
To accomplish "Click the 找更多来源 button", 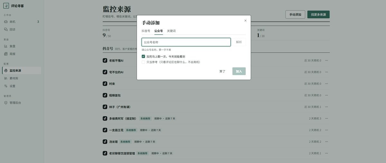I will pyautogui.click(x=318, y=14).
